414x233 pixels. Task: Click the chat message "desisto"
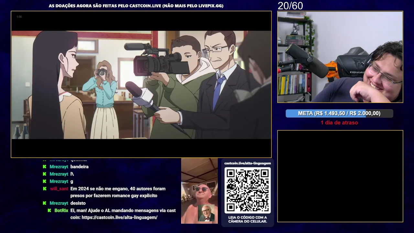(78, 203)
